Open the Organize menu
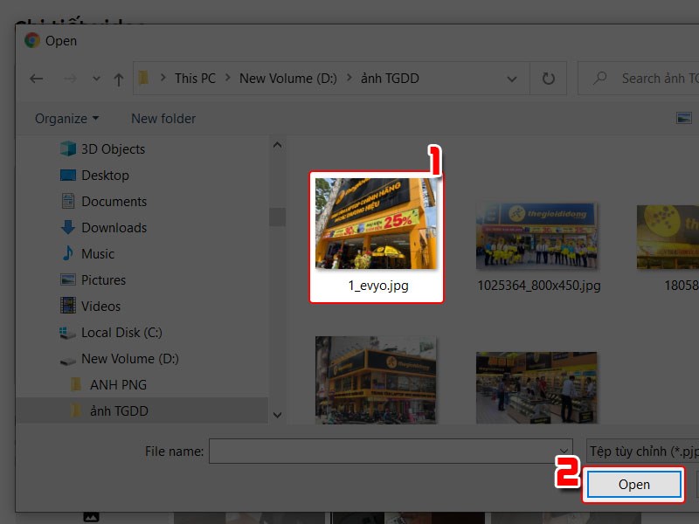 point(67,119)
